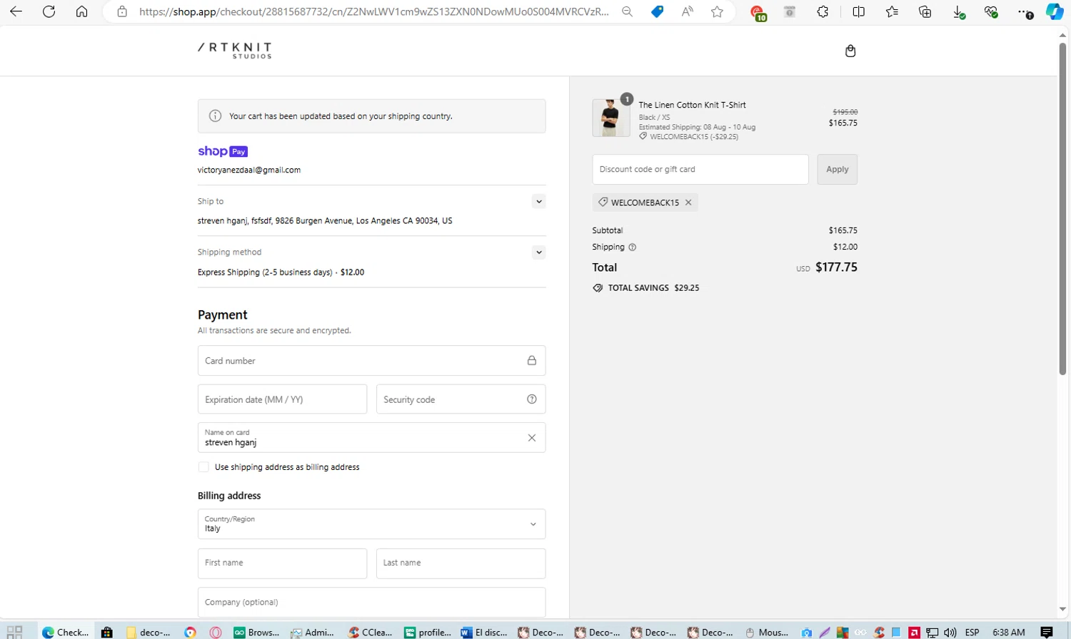Click the 6:38 AM system clock
Image resolution: width=1071 pixels, height=639 pixels.
click(1008, 633)
